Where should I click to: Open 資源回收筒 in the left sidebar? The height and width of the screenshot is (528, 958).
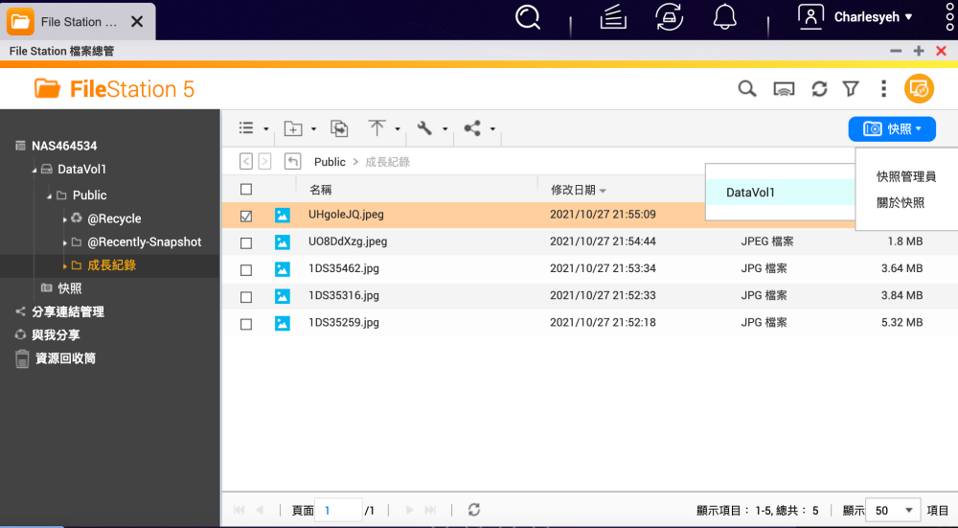click(65, 358)
